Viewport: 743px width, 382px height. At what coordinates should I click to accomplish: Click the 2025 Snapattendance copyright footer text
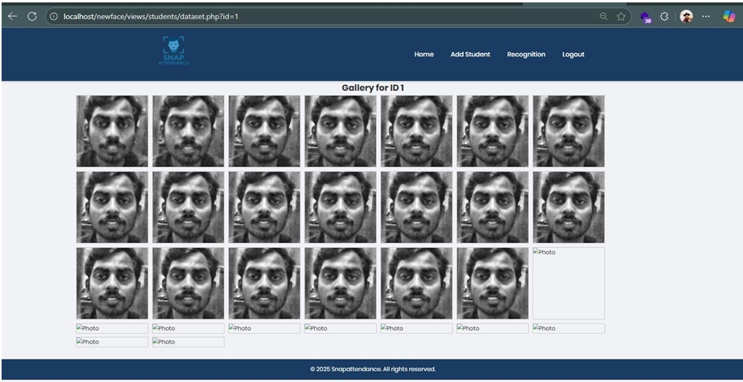[373, 369]
